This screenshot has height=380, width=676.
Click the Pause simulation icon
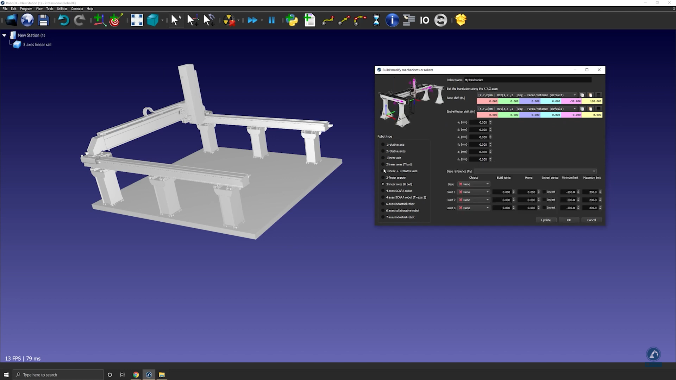(271, 20)
